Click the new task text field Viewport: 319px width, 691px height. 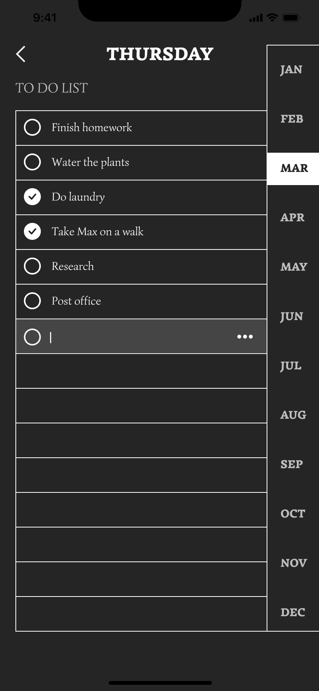coord(139,337)
